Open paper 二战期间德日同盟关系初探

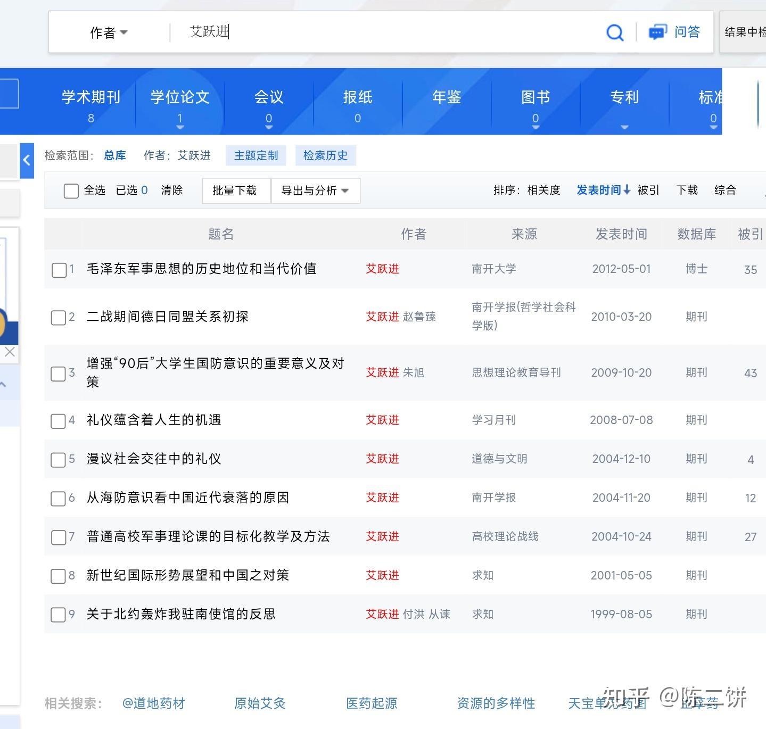[x=168, y=317]
